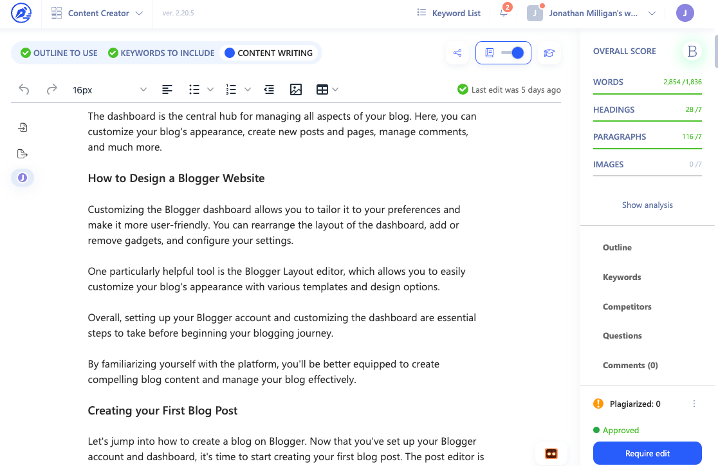
Task: Insert an image using the toolbar icon
Action: 296,89
